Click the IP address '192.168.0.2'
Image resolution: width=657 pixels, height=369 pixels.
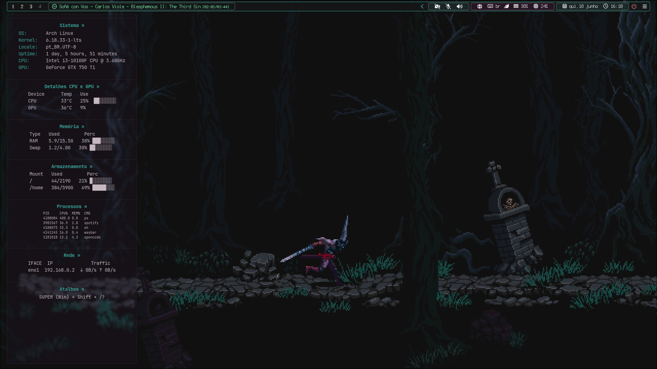[60, 270]
